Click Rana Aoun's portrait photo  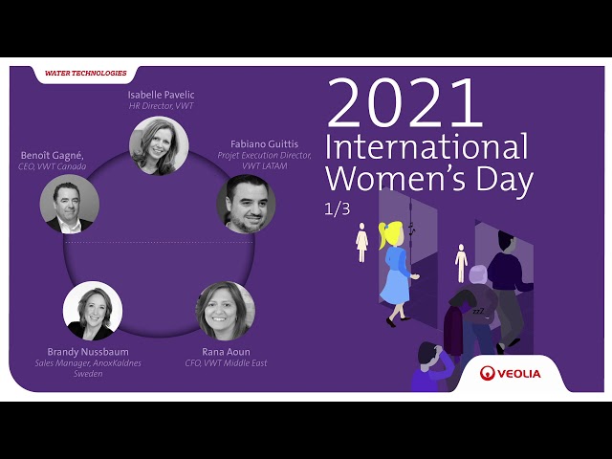click(x=226, y=311)
